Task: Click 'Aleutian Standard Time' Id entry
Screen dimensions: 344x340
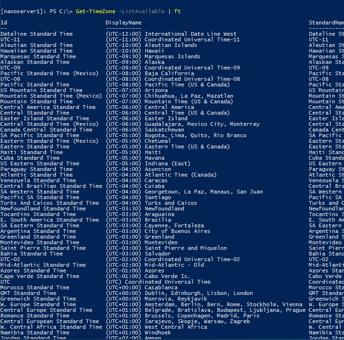Action: point(37,45)
